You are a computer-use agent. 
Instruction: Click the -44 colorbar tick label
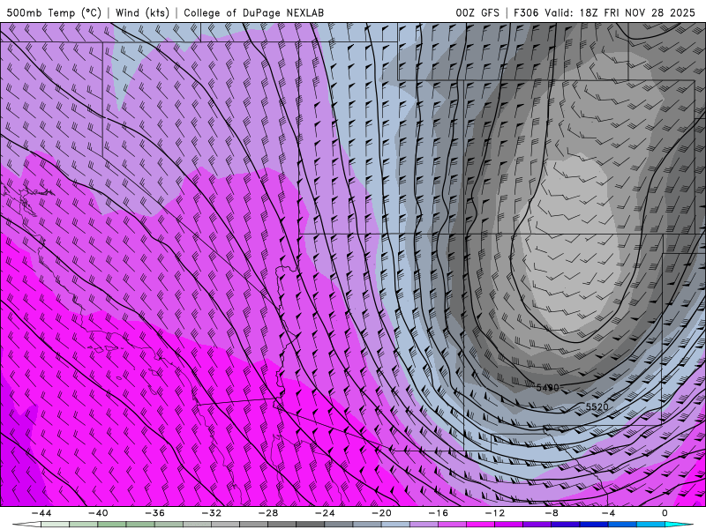41,513
